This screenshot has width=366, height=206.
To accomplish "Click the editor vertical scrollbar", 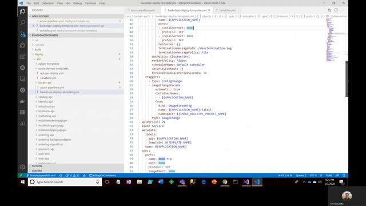I will 347,78.
